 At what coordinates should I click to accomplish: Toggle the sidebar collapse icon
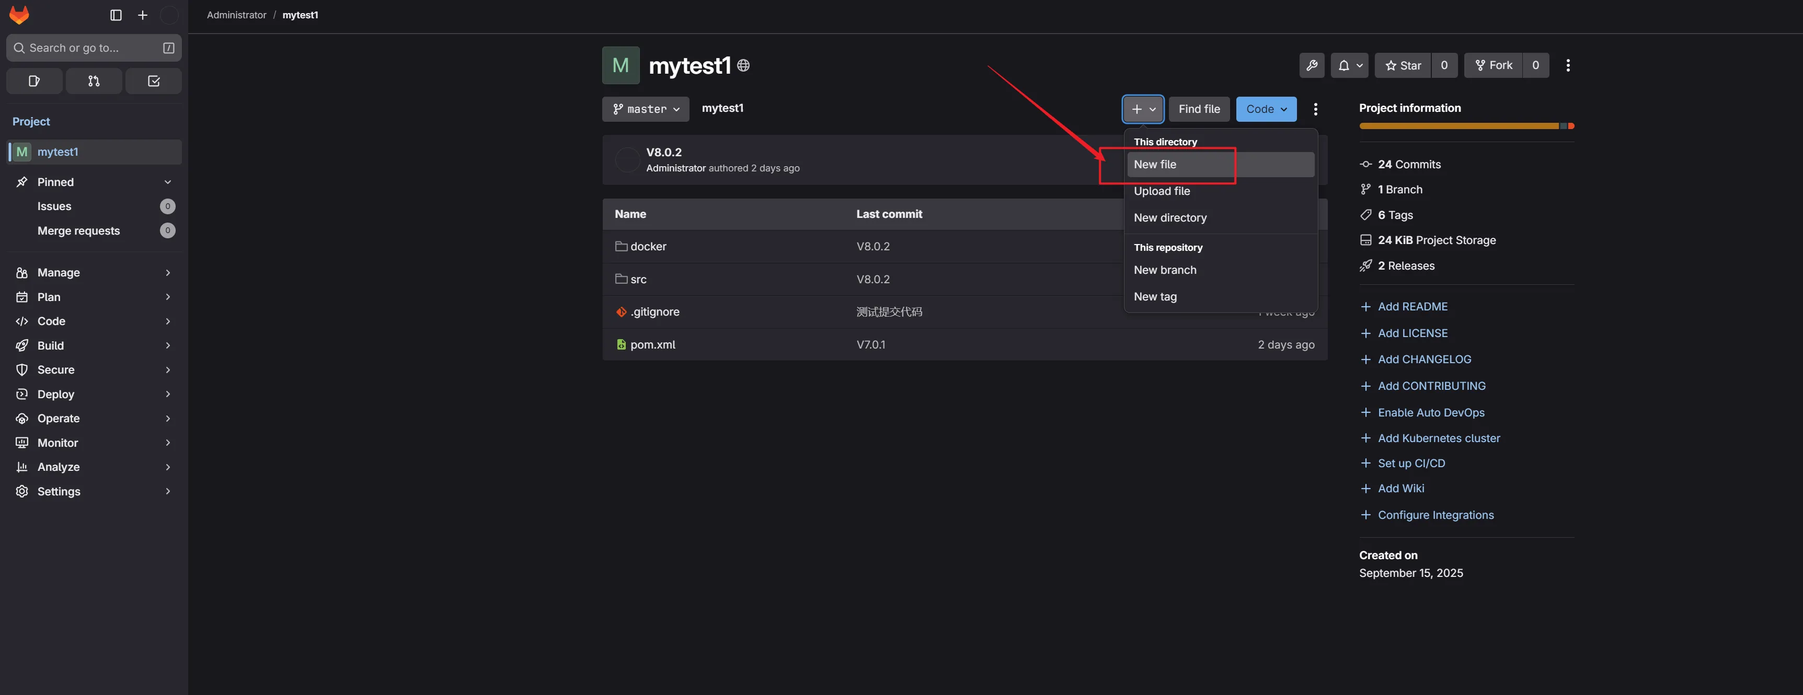point(116,15)
